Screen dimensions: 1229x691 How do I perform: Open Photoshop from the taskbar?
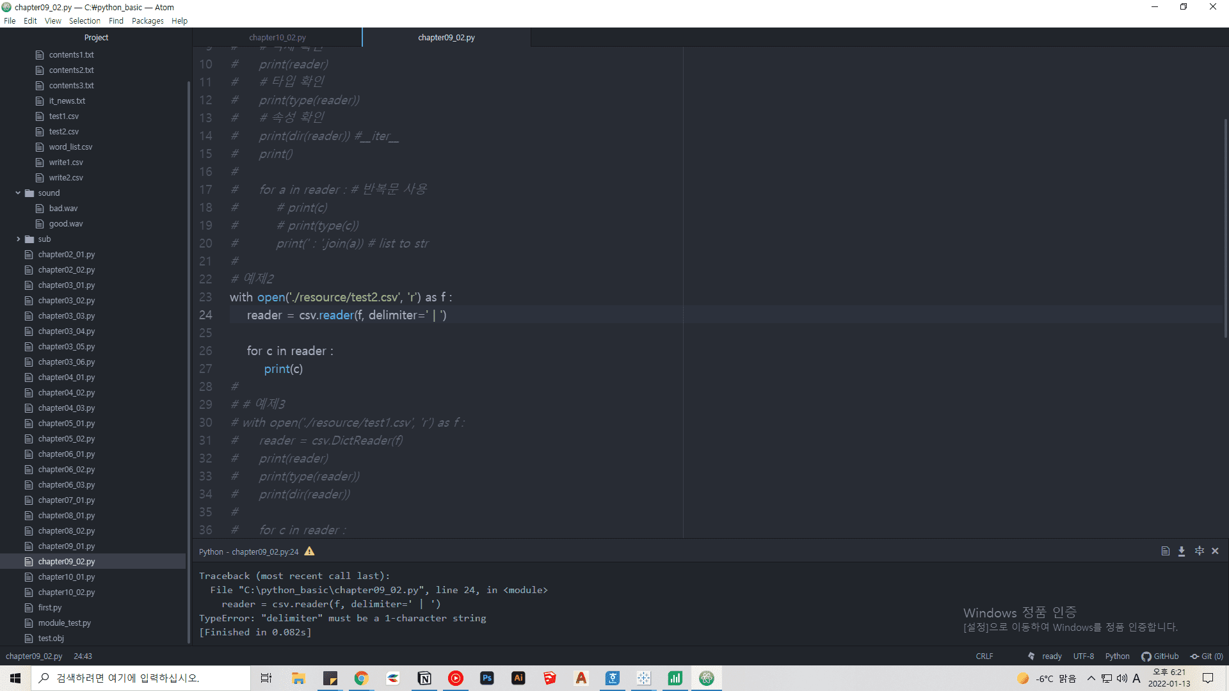487,678
